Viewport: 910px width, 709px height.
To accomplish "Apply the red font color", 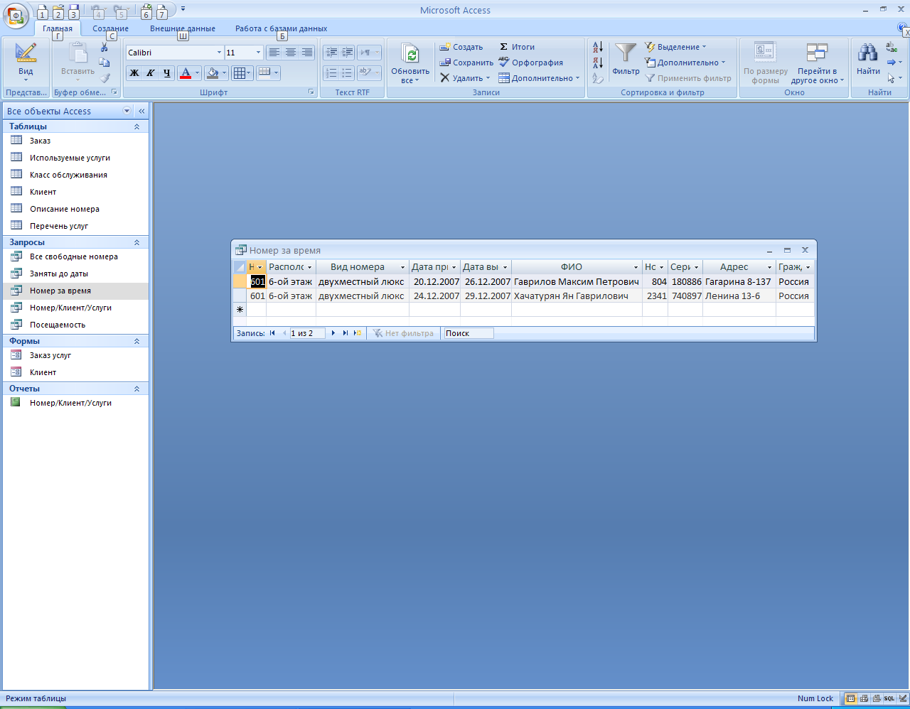I will [186, 73].
